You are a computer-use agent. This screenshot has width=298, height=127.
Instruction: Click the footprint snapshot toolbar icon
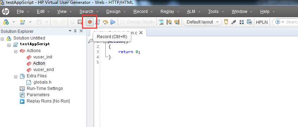tap(234, 22)
